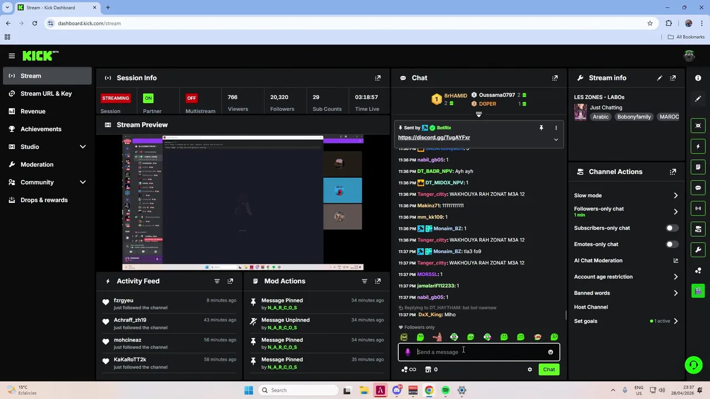710x399 pixels.
Task: Toggle the session info broadcast icon in sidebar
Action: pyautogui.click(x=698, y=208)
